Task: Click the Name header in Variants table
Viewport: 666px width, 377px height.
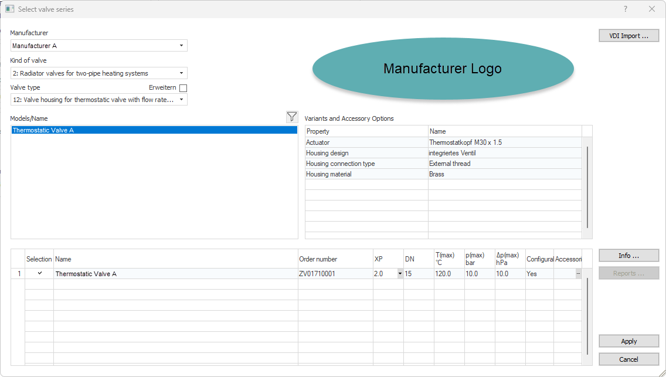Action: click(x=505, y=131)
